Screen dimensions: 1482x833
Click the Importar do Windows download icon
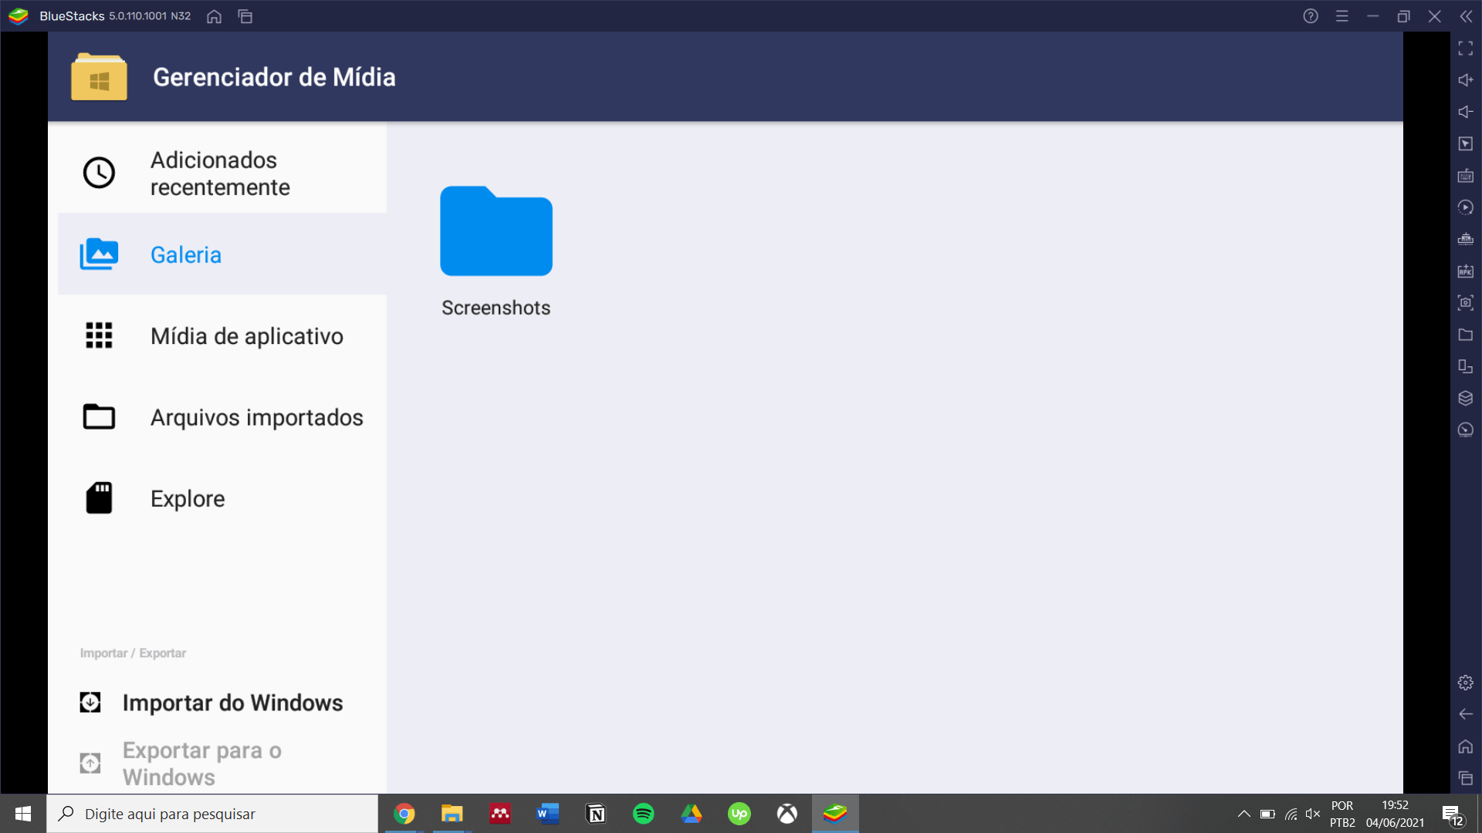92,702
